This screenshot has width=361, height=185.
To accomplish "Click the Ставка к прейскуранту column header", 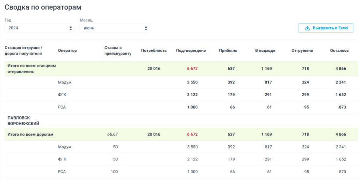I will click(118, 51).
